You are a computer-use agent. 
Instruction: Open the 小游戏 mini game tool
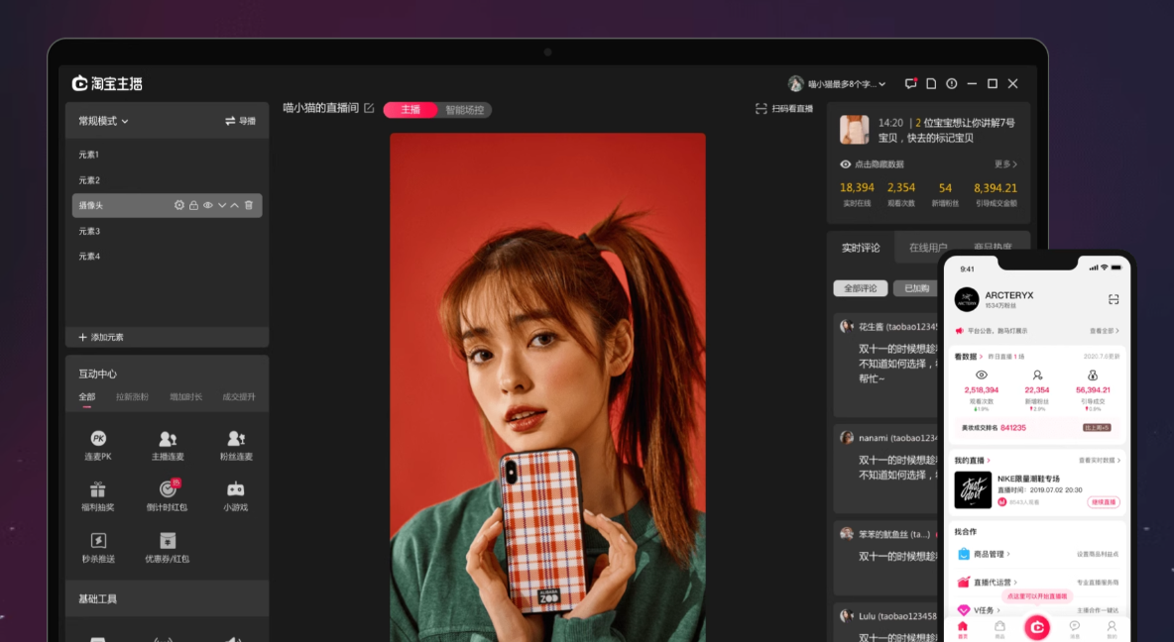point(236,496)
